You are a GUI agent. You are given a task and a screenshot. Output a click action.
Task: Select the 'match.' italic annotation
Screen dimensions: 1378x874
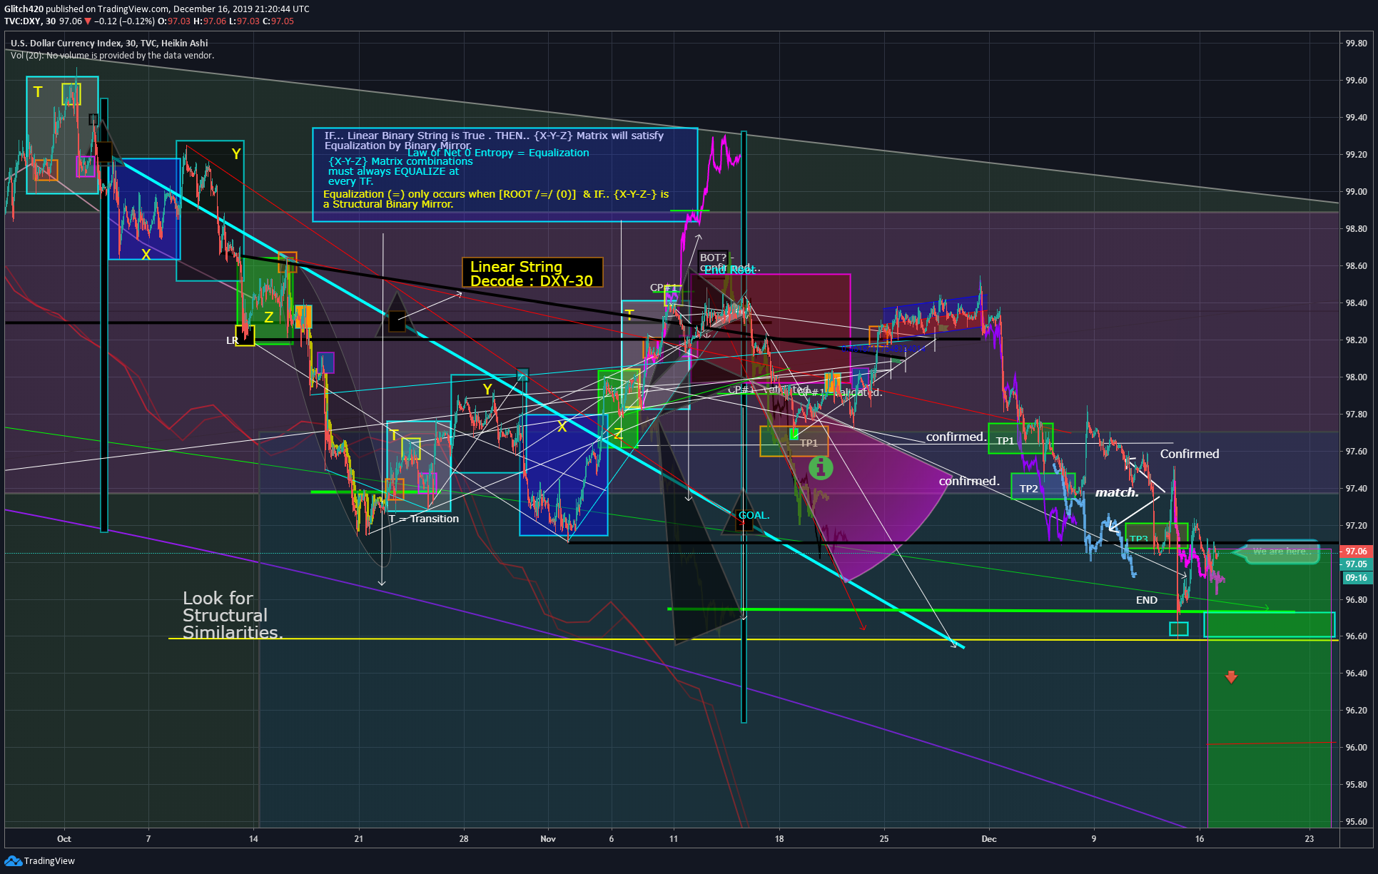(1117, 492)
